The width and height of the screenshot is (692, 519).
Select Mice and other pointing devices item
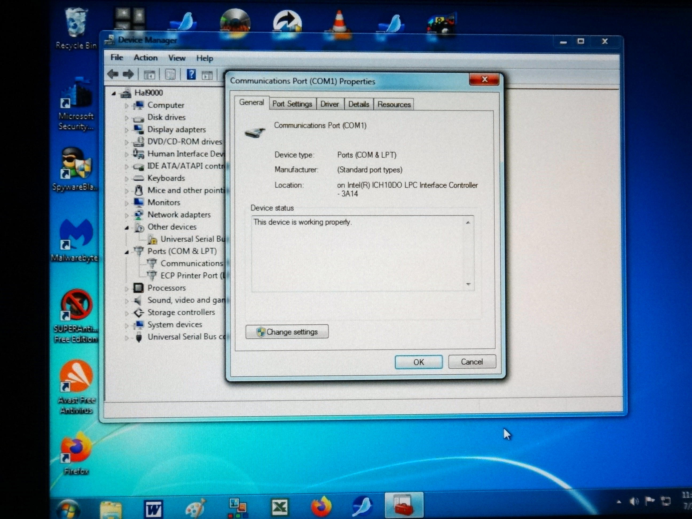(186, 190)
